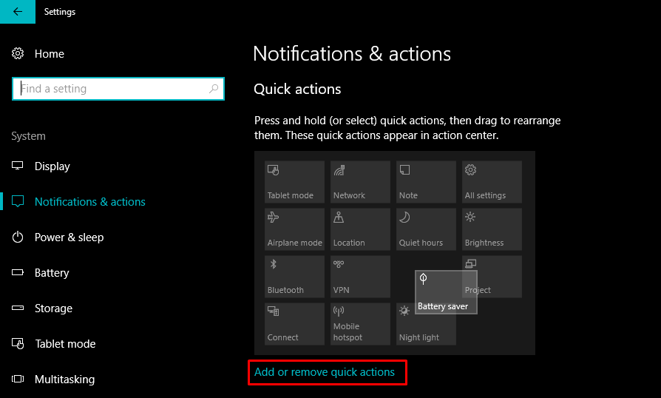Screen dimensions: 661x398
Task: Select Notifications & actions in sidebar
Action: (89, 202)
